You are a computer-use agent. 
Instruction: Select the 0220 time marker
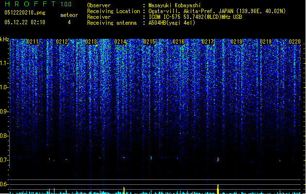pos(295,42)
